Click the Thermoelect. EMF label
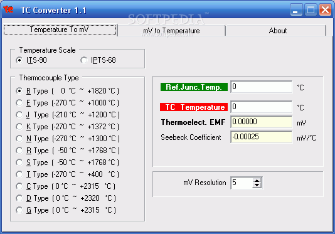 [193, 122]
